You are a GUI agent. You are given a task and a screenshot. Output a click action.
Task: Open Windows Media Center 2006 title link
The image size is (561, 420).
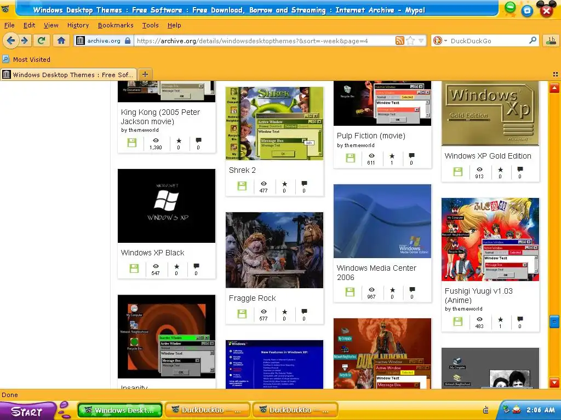coord(376,272)
